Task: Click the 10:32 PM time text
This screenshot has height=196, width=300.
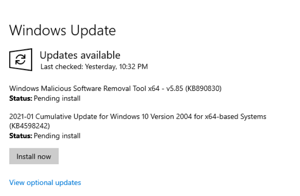Action: coord(133,67)
